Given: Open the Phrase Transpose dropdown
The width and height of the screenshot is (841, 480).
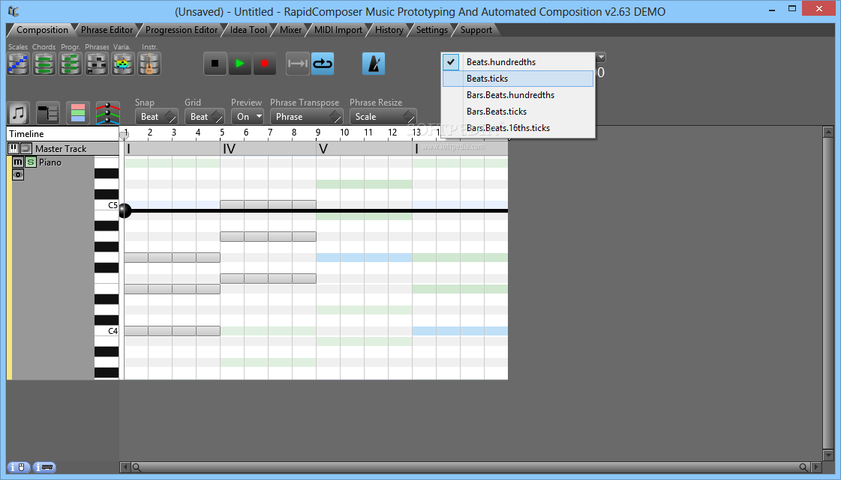Looking at the screenshot, I should 306,117.
